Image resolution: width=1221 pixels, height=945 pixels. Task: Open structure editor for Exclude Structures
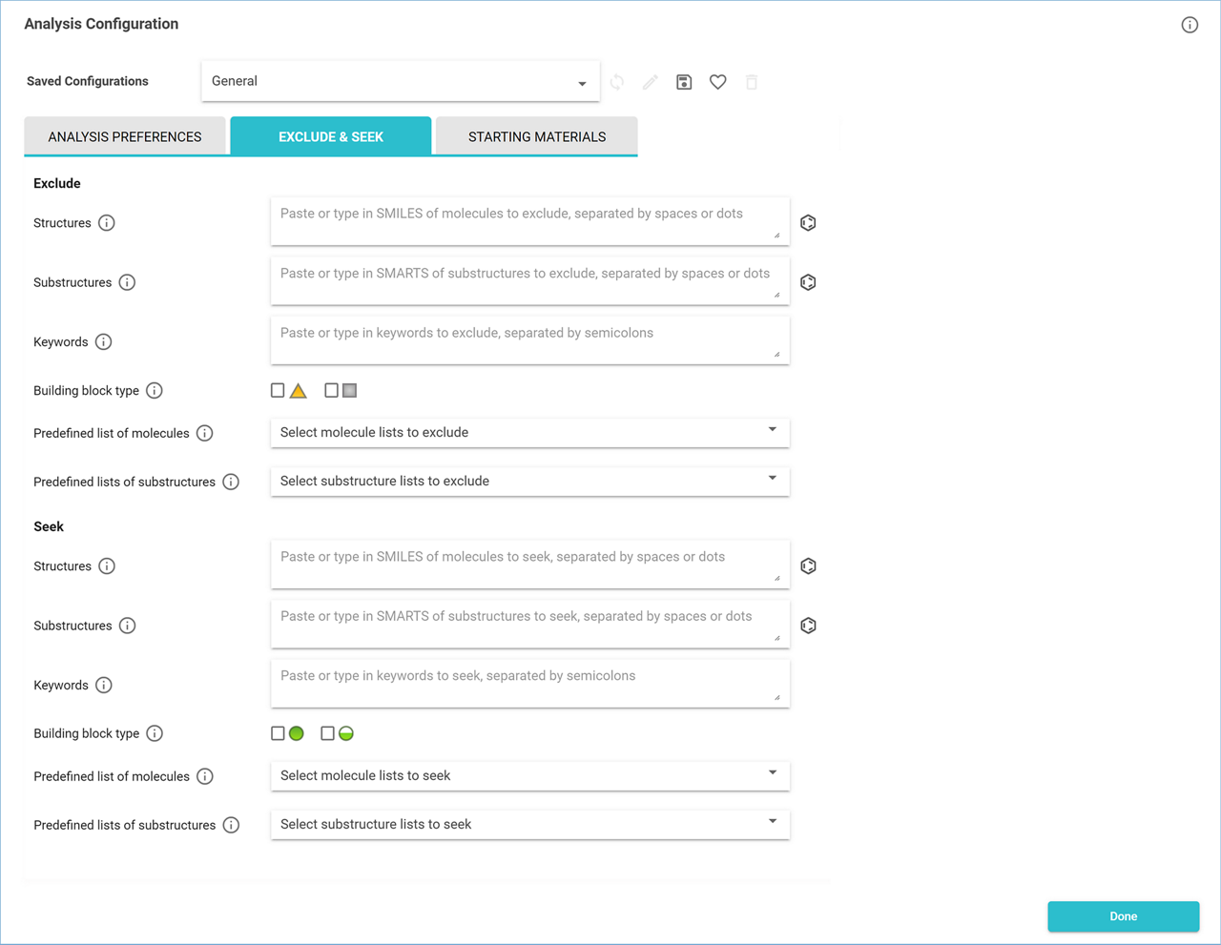[x=808, y=223]
